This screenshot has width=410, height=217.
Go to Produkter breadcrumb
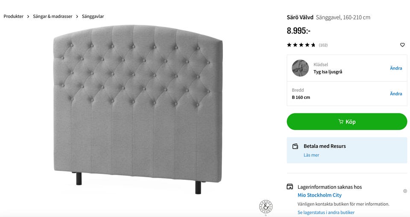tap(14, 17)
